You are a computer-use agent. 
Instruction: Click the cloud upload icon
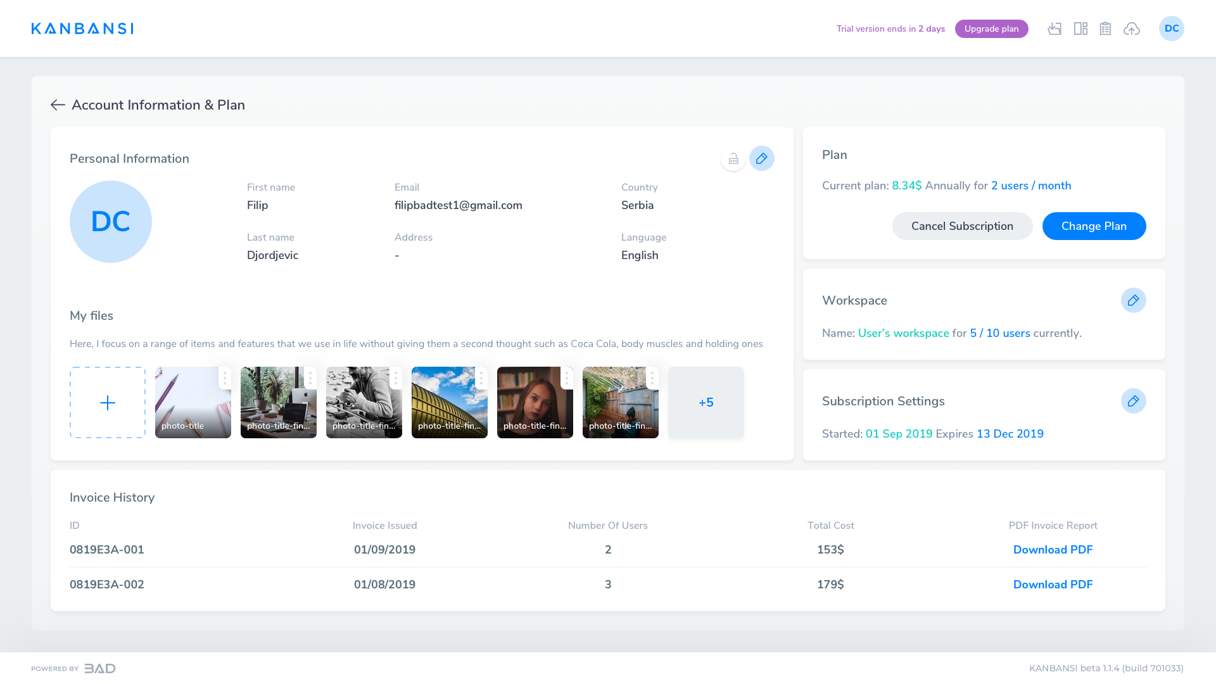point(1132,28)
